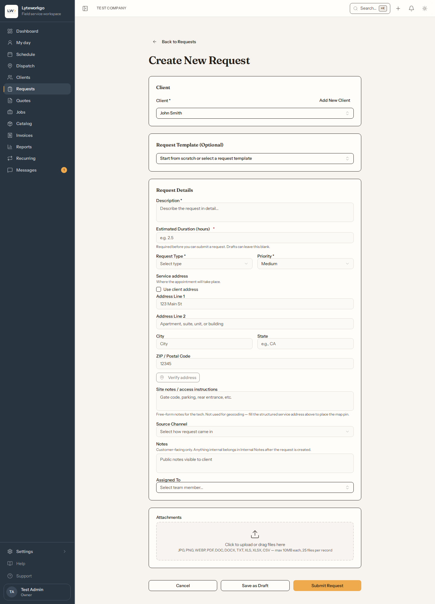Image resolution: width=435 pixels, height=604 pixels.
Task: Click Add New Client link
Action: (335, 100)
